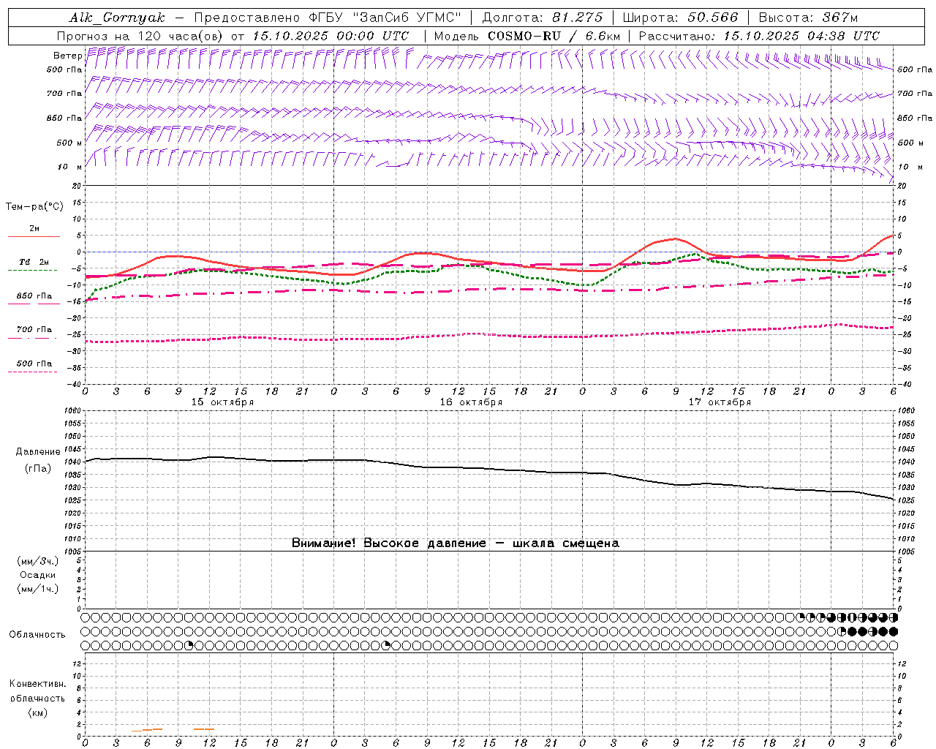Click the "700 гПа" temperature legend entry
Viewport: 936px width, 749px height.
[34, 330]
